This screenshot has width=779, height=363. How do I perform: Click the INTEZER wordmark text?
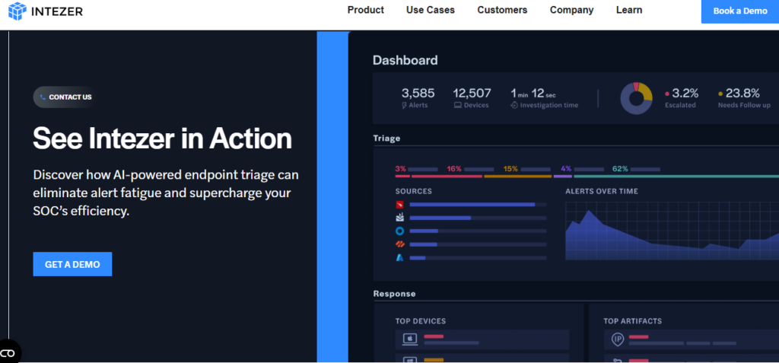56,11
